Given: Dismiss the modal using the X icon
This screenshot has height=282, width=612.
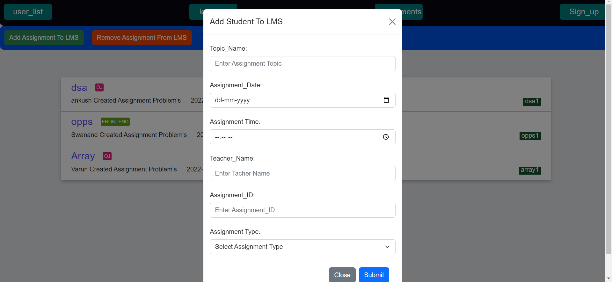Looking at the screenshot, I should click(392, 22).
